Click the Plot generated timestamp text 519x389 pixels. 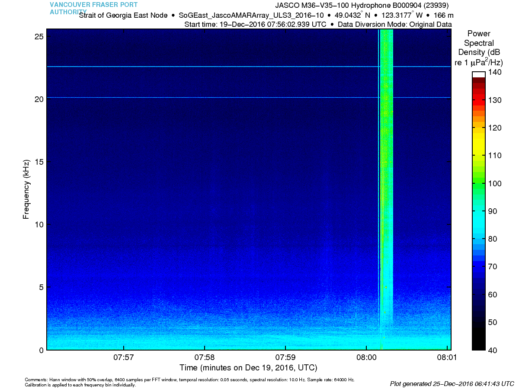[452, 383]
